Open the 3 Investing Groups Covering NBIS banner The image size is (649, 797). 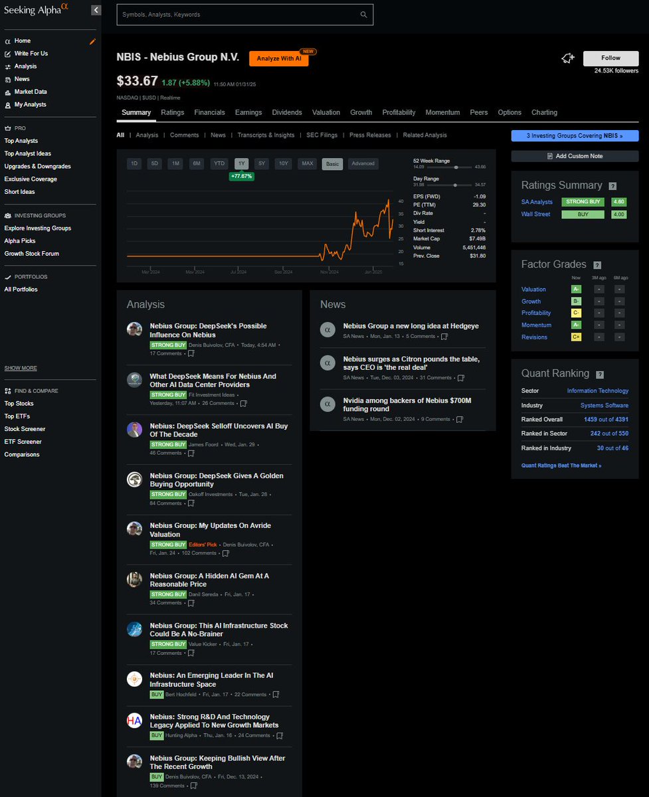(575, 135)
